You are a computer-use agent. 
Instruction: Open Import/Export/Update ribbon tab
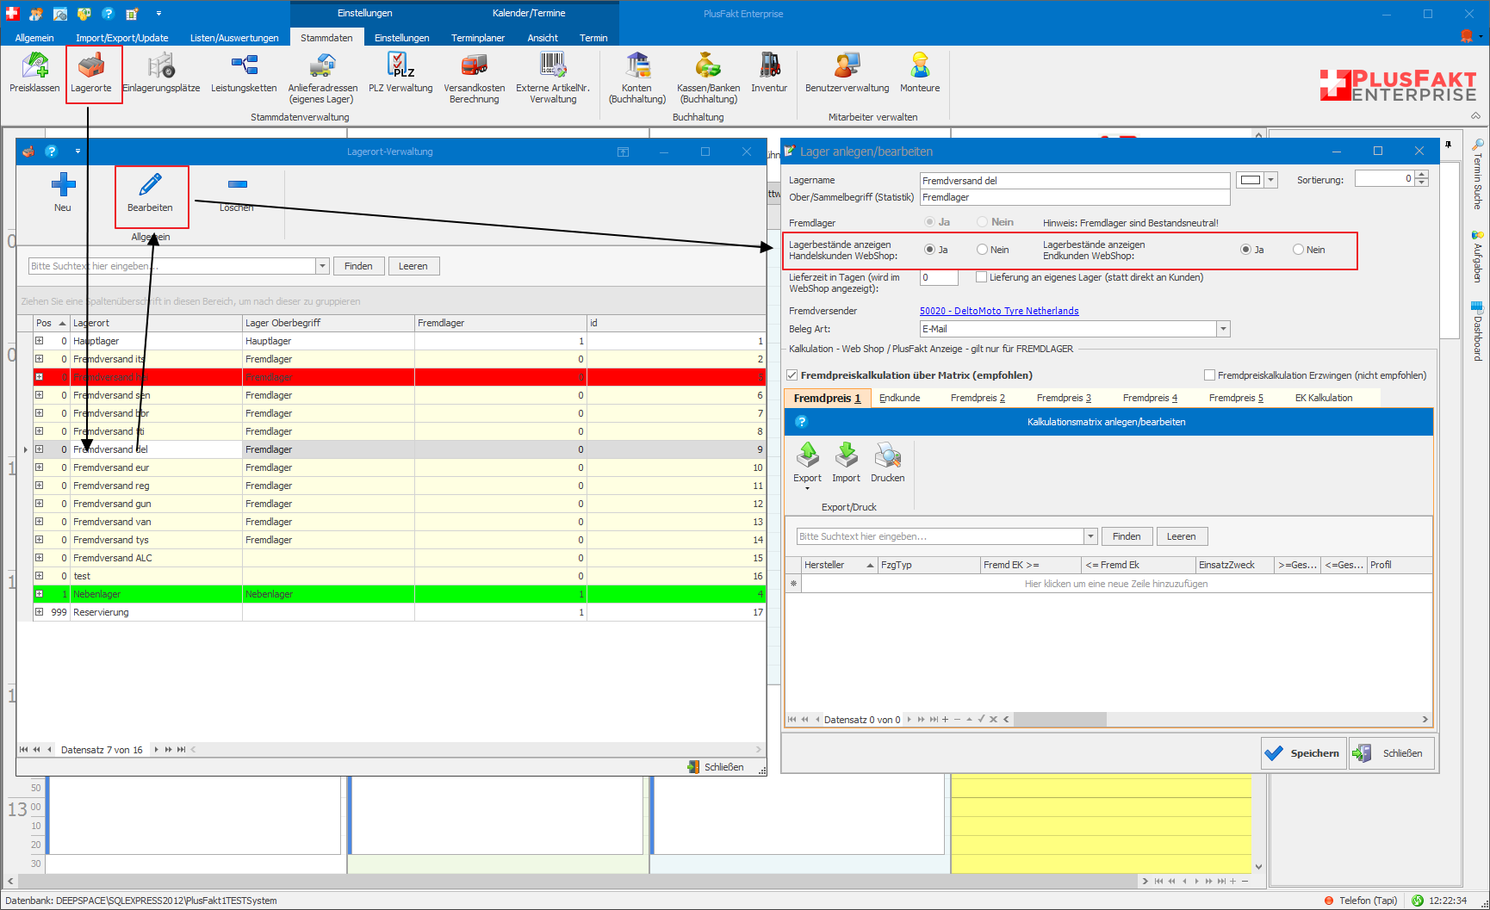coord(122,38)
